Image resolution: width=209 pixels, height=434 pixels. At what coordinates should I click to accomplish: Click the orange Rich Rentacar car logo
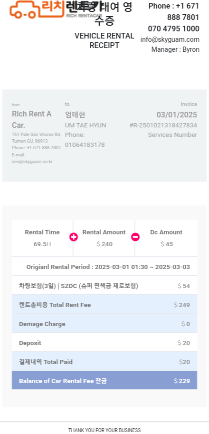point(55,9)
